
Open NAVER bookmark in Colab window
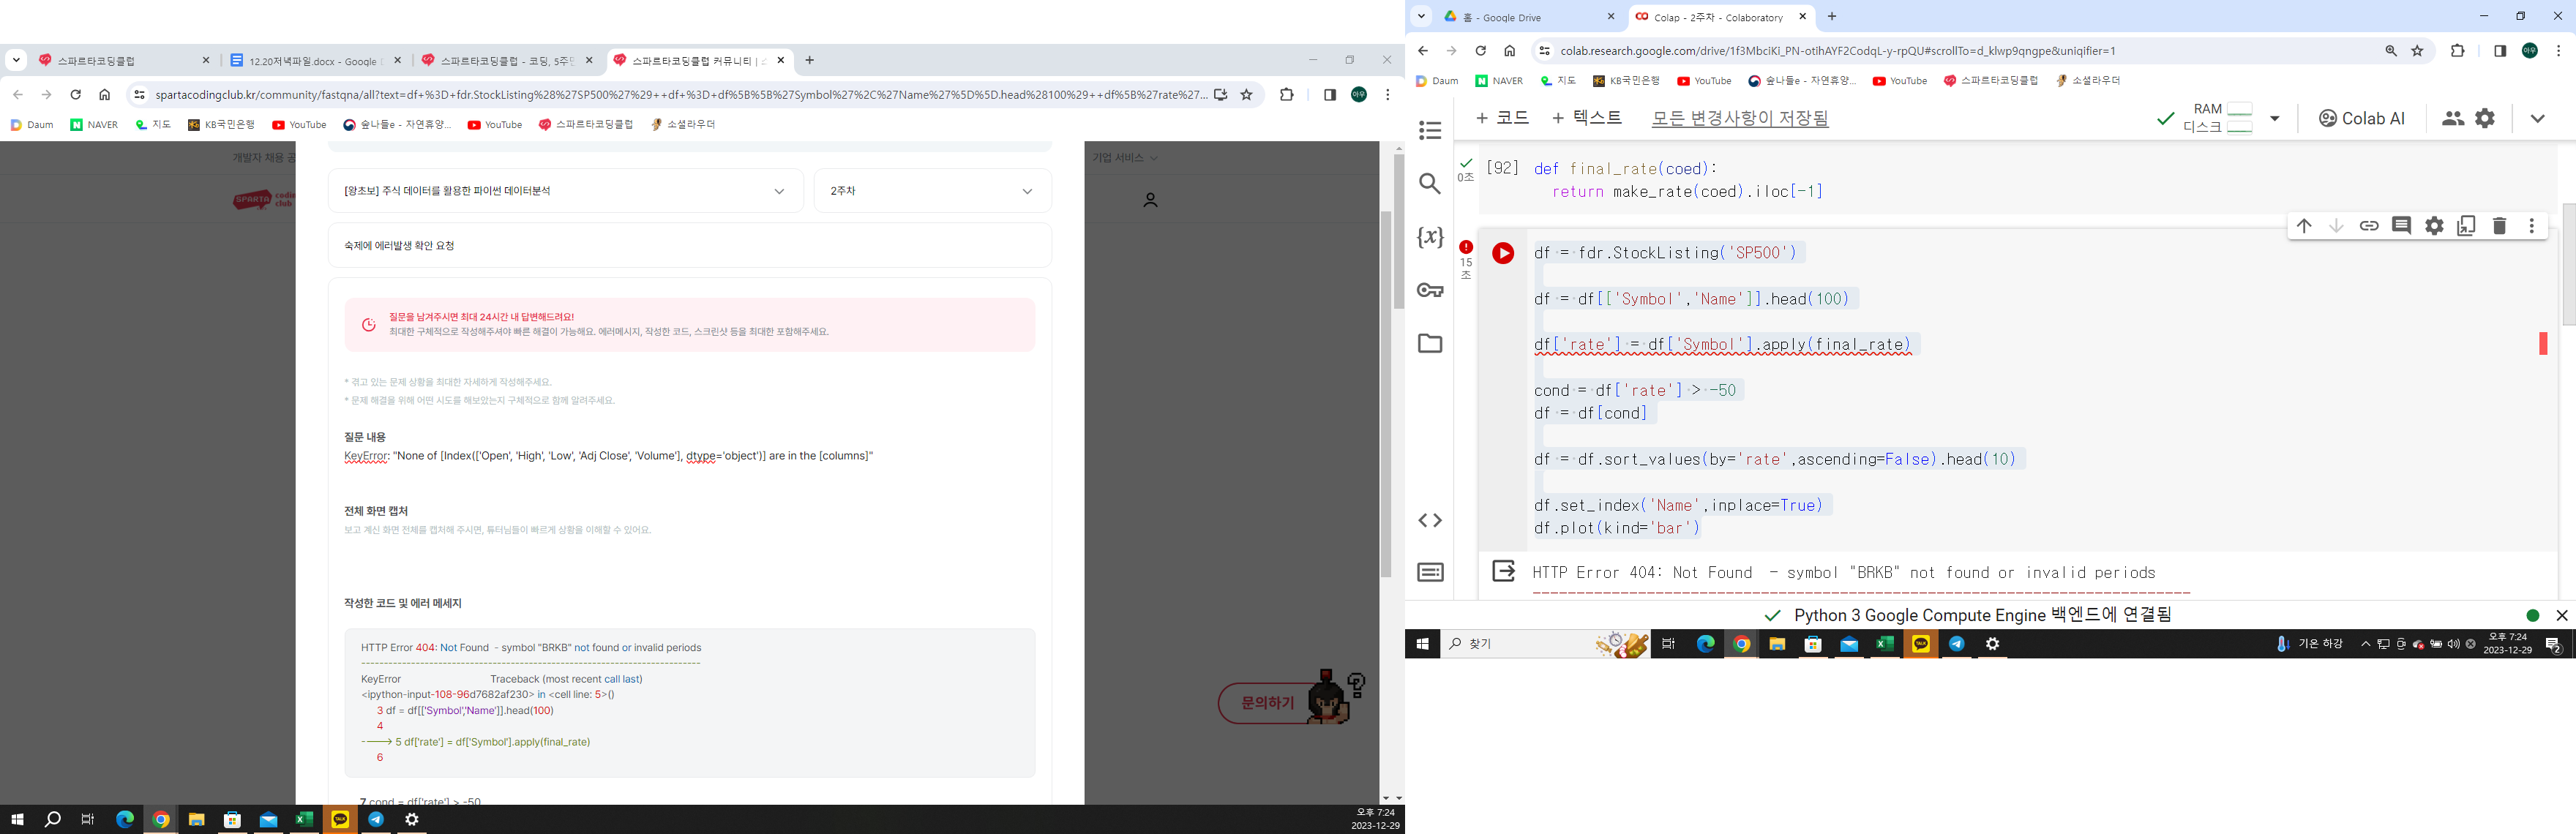tap(1499, 81)
